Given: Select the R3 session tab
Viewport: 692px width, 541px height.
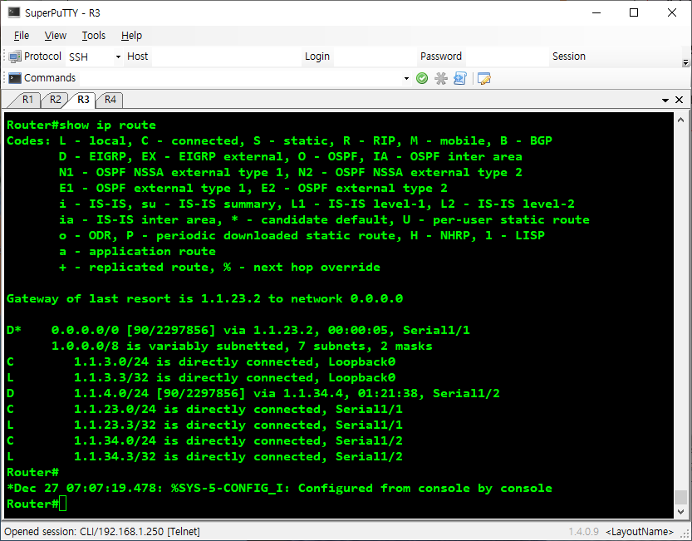Looking at the screenshot, I should point(83,100).
